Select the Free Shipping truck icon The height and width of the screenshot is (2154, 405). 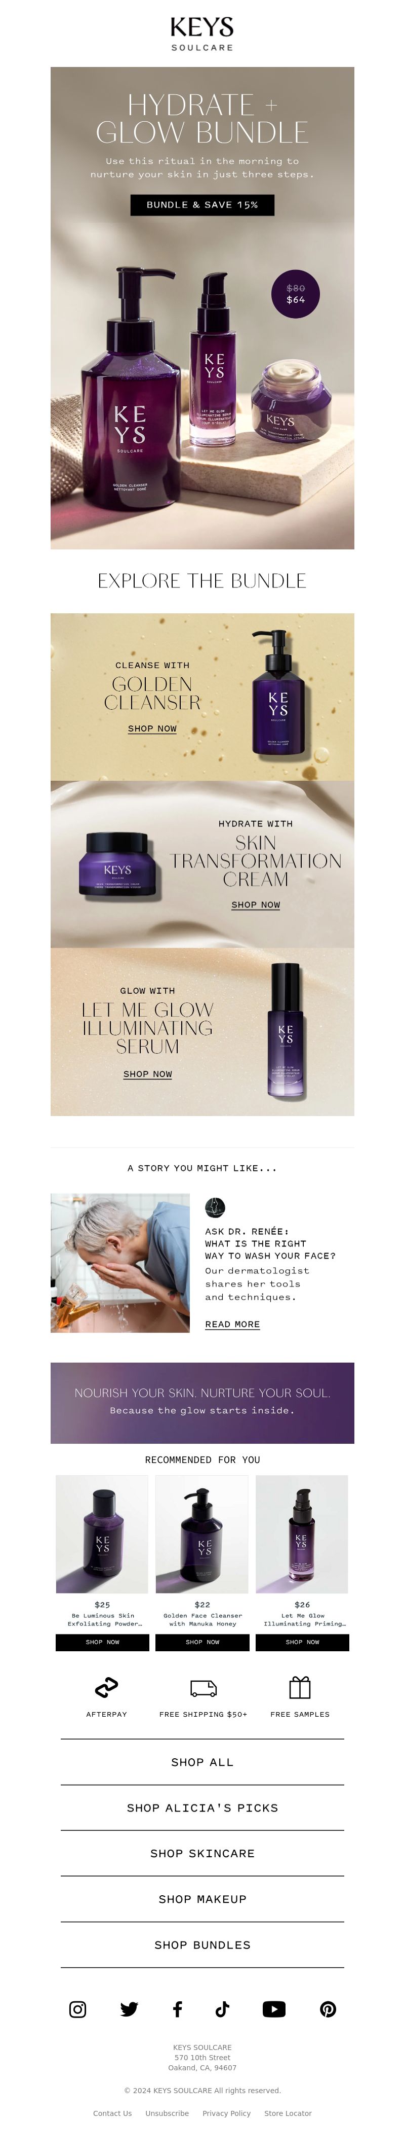203,1688
